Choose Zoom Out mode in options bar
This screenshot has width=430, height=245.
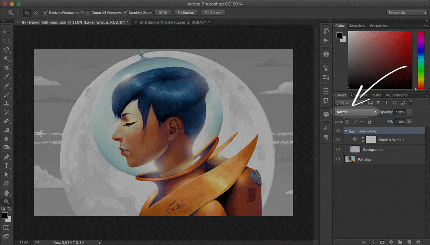[36, 13]
